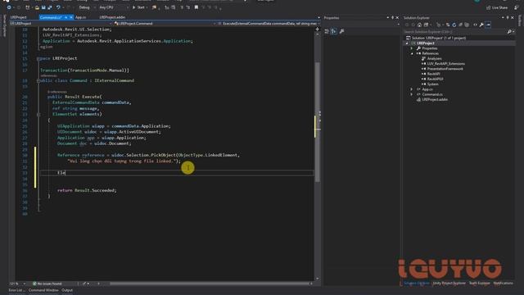Toggle the bookmark icon in the toolbar
Screen dimensions: 524x295
click(196, 7)
